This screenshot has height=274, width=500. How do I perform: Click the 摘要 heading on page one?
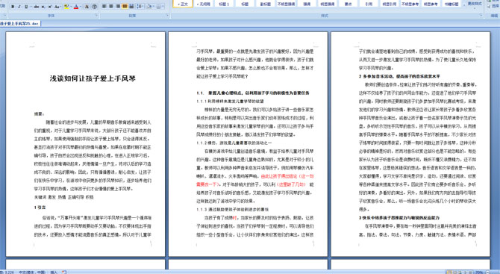pyautogui.click(x=40, y=113)
